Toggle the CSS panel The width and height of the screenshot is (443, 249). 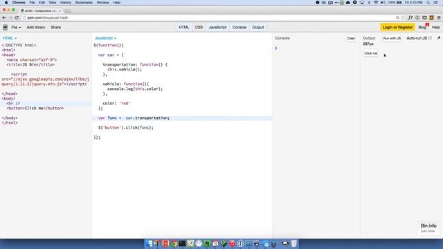tap(199, 28)
